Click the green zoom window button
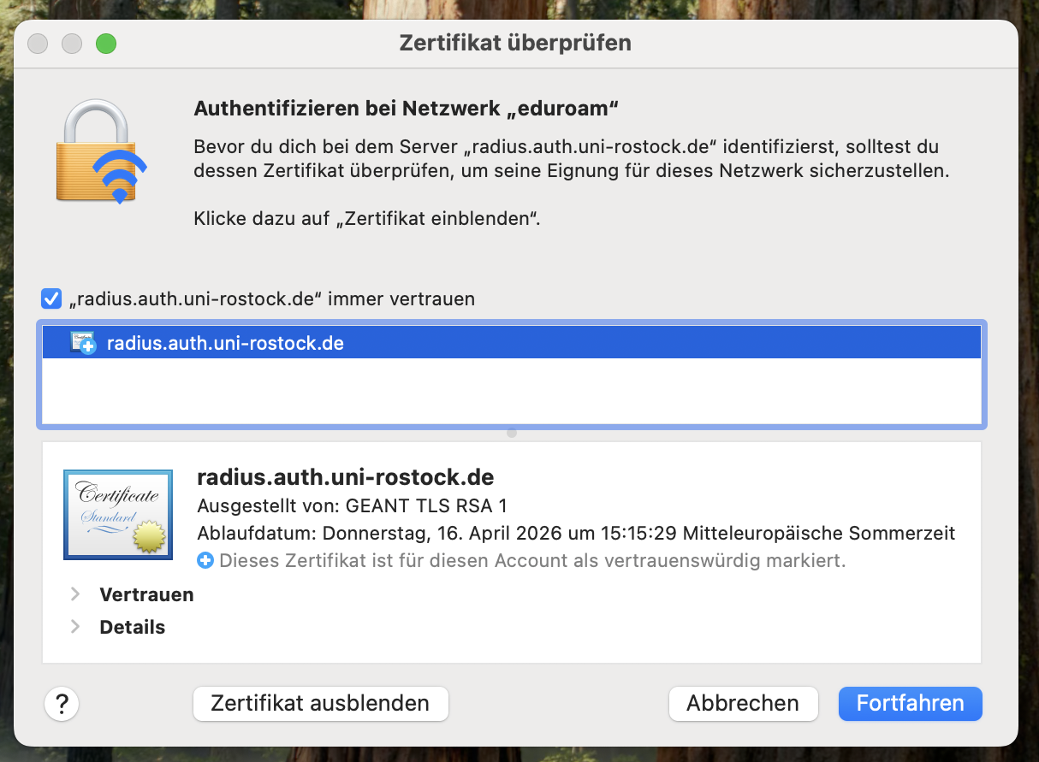 click(x=105, y=44)
